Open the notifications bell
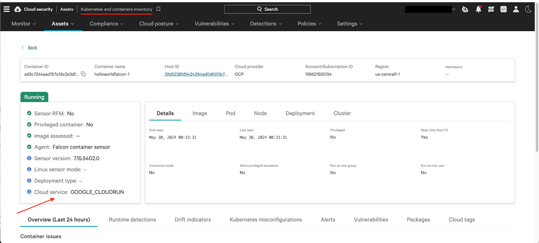The height and width of the screenshot is (243, 539). point(478,9)
